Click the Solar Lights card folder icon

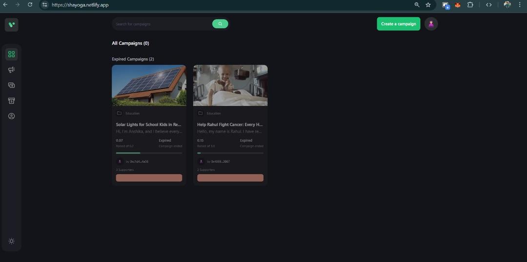[119, 113]
